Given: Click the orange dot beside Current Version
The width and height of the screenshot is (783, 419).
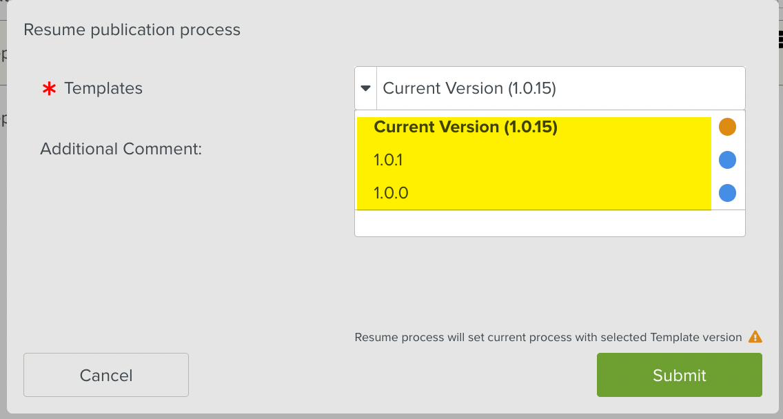Looking at the screenshot, I should tap(727, 127).
